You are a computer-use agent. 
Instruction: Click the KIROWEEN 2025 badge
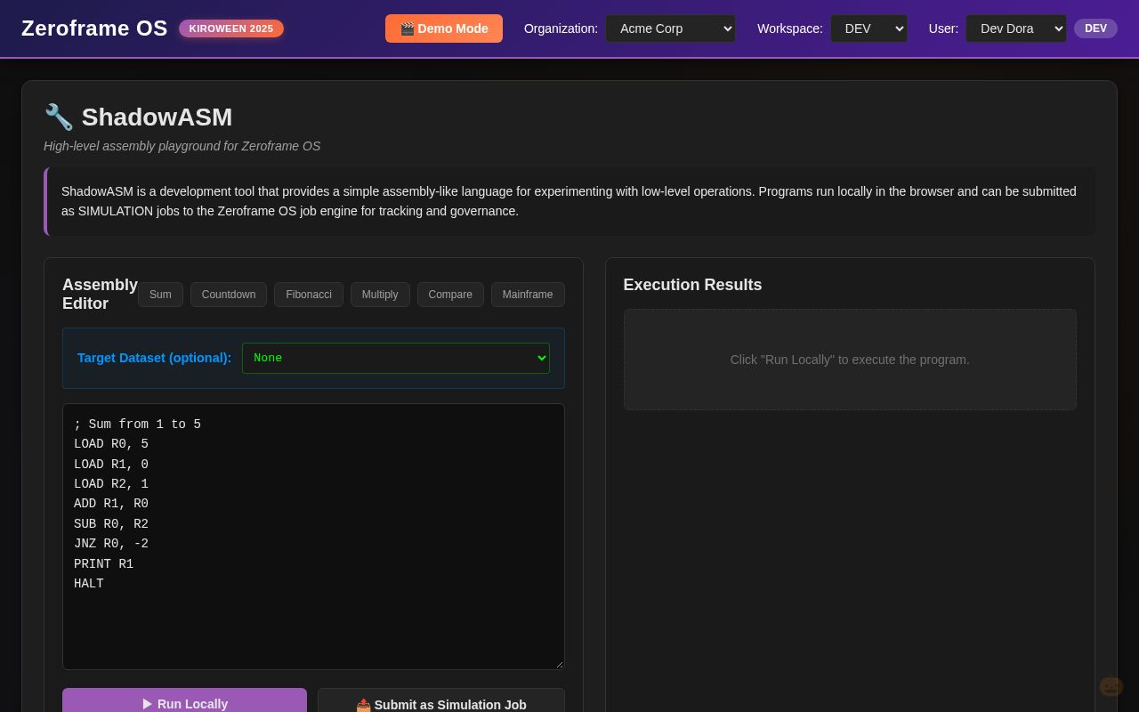pos(231,28)
